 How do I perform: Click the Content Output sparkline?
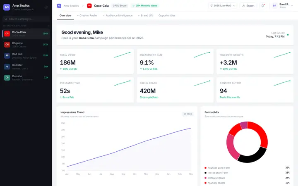point(282,83)
